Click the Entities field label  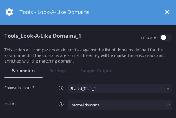tap(10, 104)
